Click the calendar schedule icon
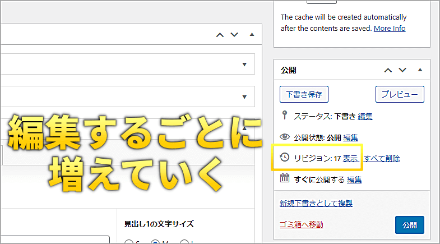 click(285, 178)
